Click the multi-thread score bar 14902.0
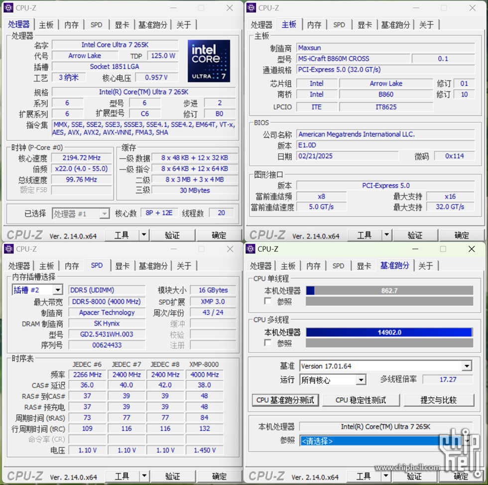 [389, 333]
